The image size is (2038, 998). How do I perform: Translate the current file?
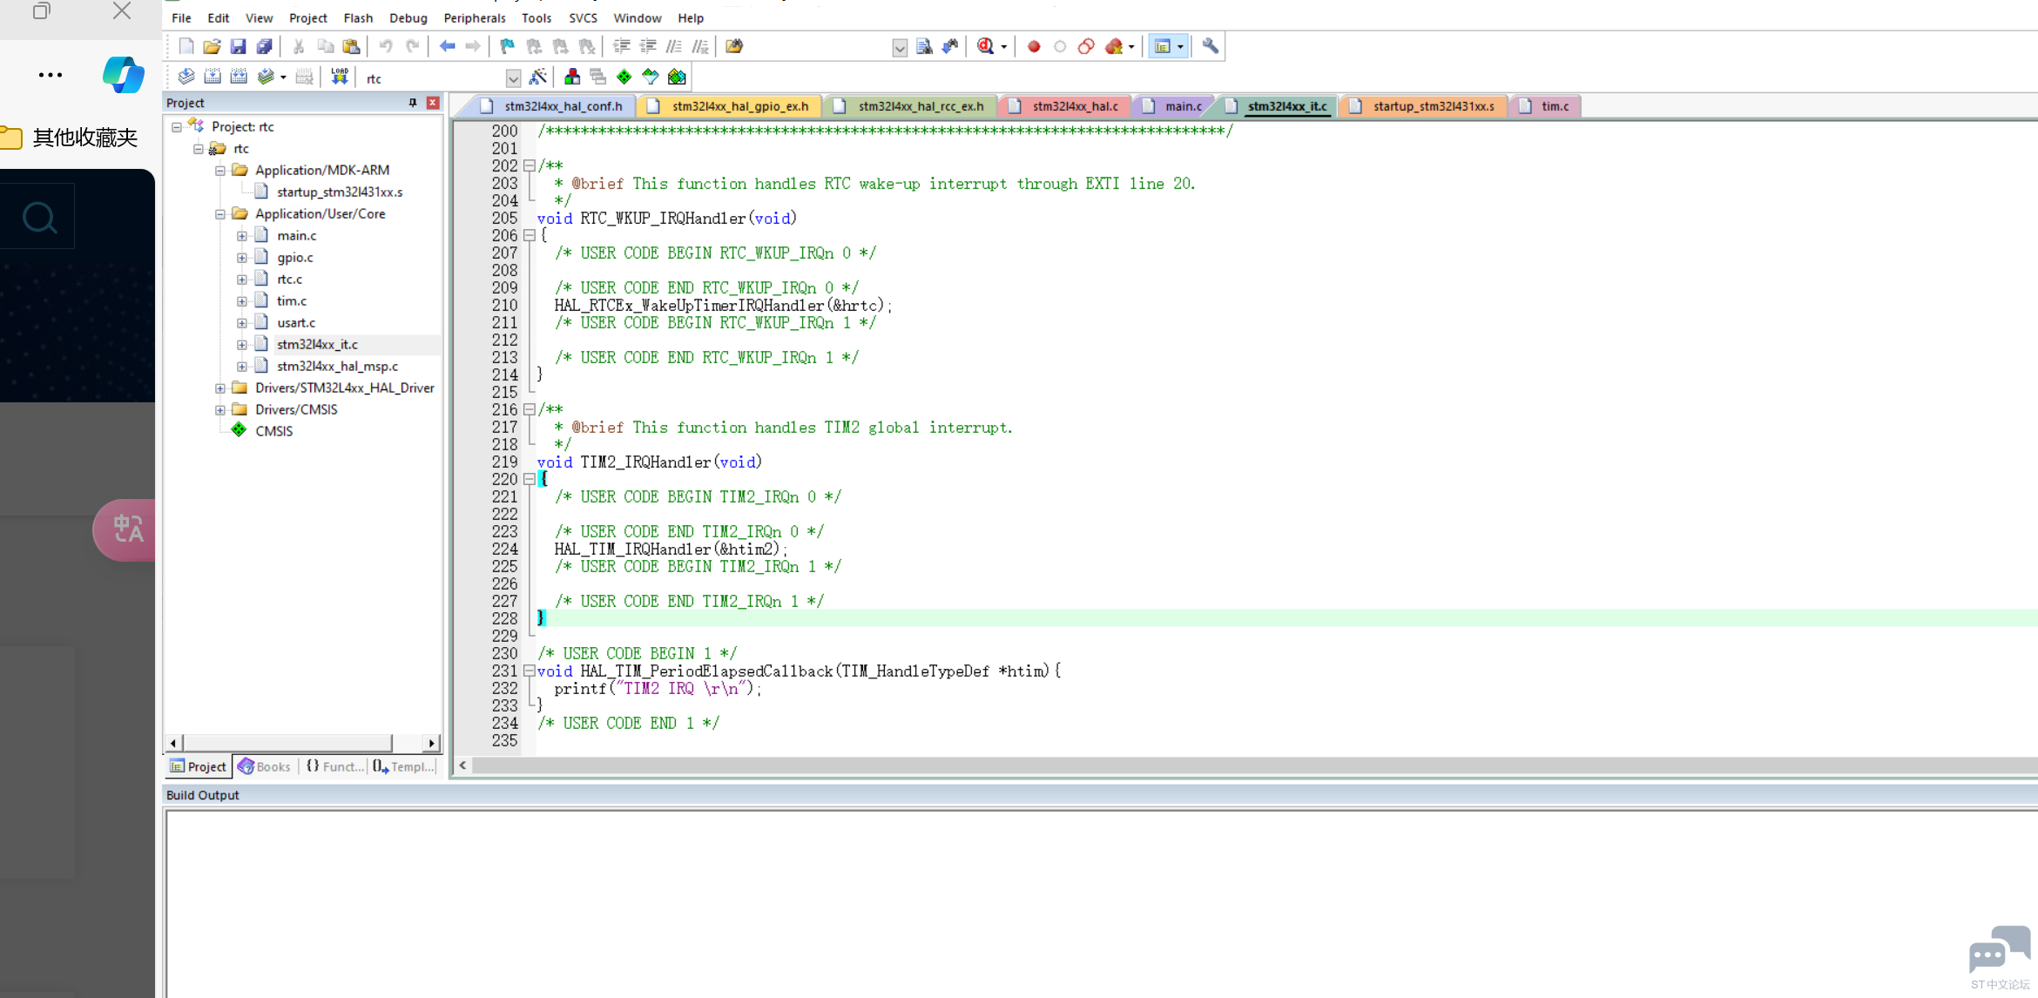coord(186,77)
